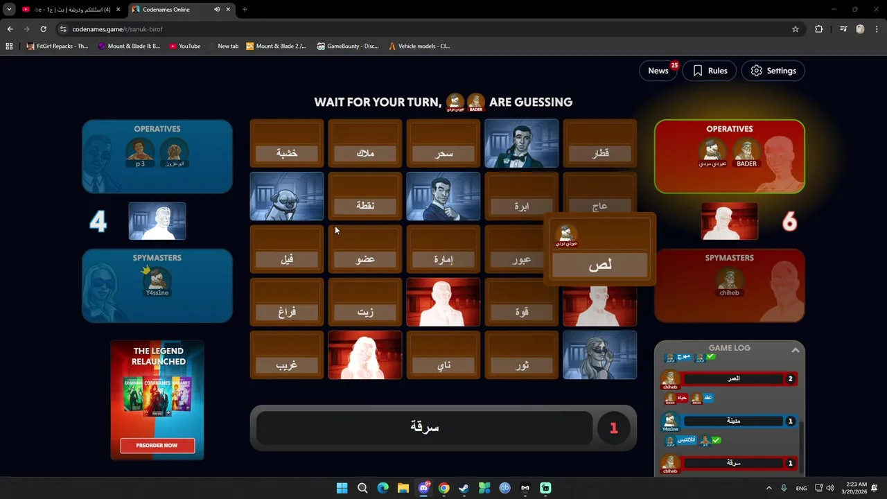Select the word card فيل
This screenshot has height=499, width=887.
(287, 249)
